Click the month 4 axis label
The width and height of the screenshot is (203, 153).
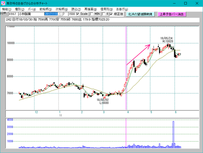128,112
